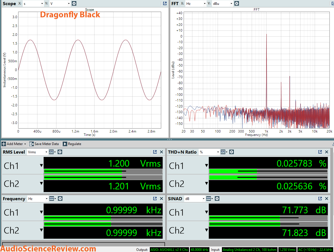Open Scope X axis unit dropdown
Image resolution: width=334 pixels, height=252 pixels.
(33, 4)
